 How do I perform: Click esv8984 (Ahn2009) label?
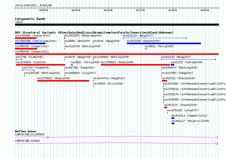pos(77,41)
